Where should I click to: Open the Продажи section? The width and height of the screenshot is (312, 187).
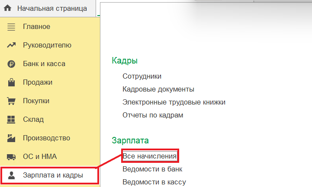(38, 82)
